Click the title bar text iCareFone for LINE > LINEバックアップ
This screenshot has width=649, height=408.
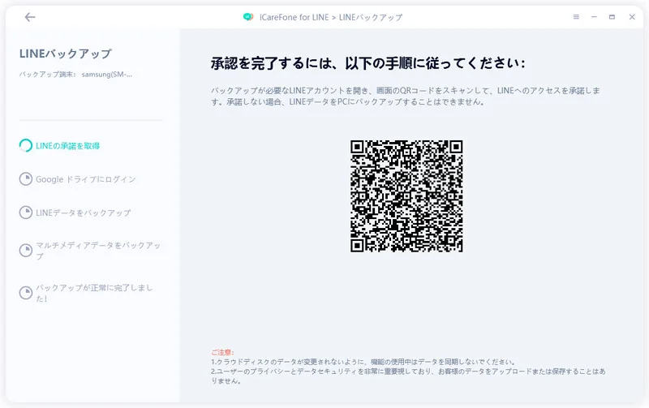[x=331, y=17]
